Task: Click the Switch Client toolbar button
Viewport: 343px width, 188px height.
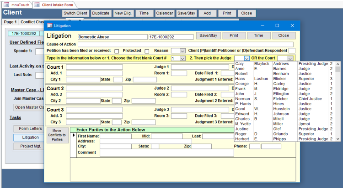Action: pyautogui.click(x=75, y=13)
